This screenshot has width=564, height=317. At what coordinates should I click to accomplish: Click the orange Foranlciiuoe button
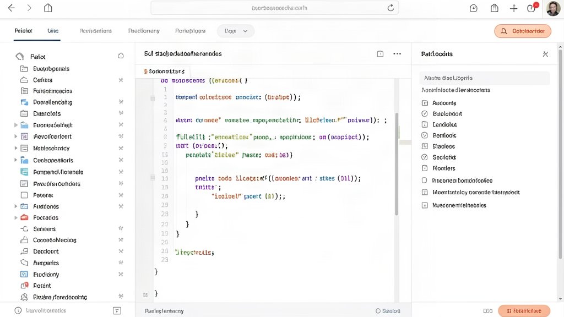click(x=524, y=311)
